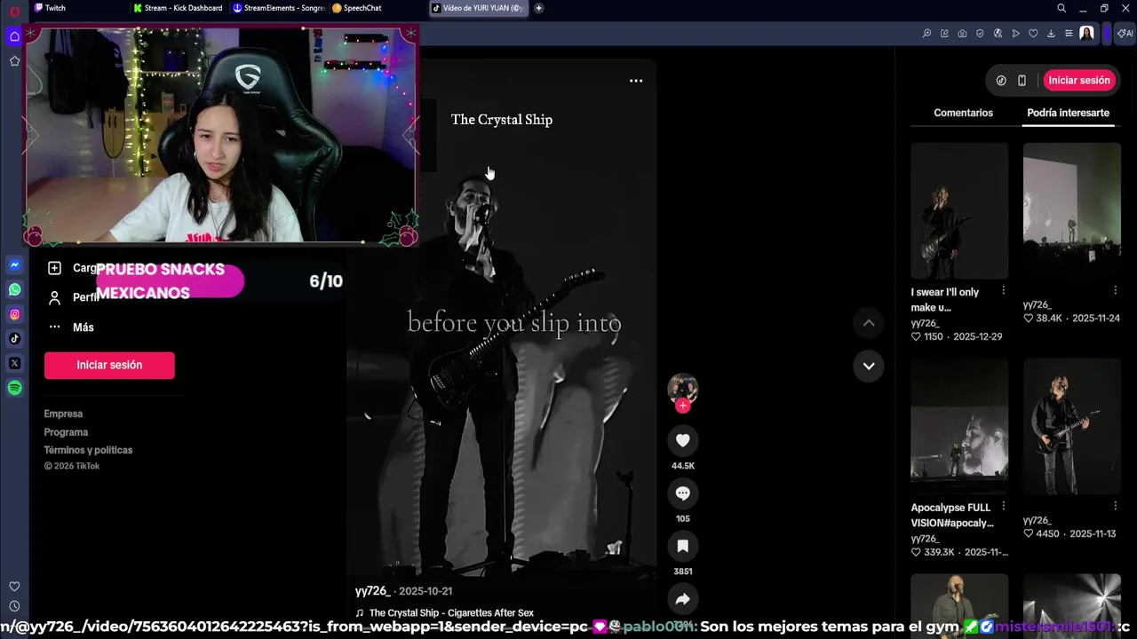The image size is (1137, 639).
Task: Open sidebar history clock icon
Action: pyautogui.click(x=14, y=606)
